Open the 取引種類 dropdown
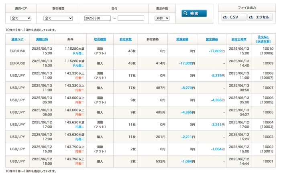The height and width of the screenshot is (176, 281). coord(58,18)
